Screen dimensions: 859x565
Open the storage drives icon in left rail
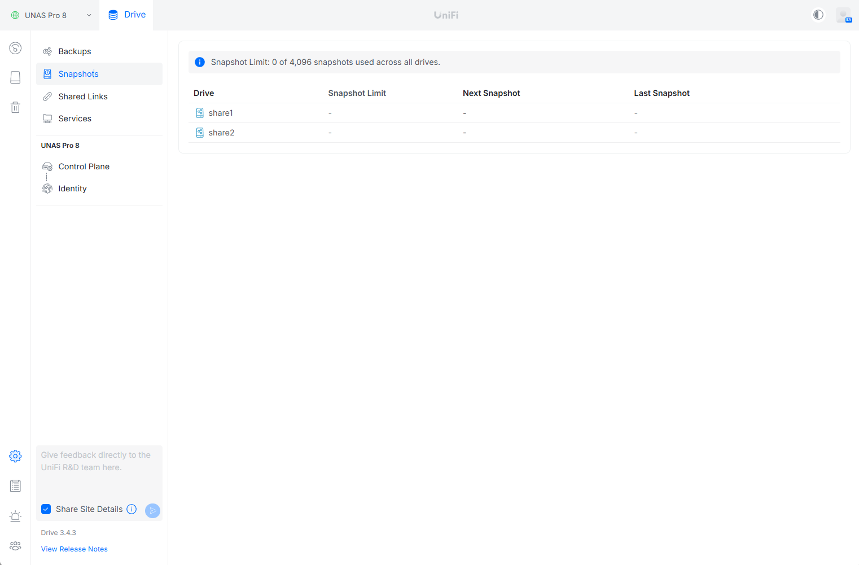tap(15, 77)
